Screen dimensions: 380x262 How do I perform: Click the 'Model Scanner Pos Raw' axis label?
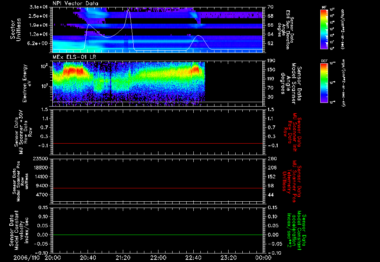21,181
